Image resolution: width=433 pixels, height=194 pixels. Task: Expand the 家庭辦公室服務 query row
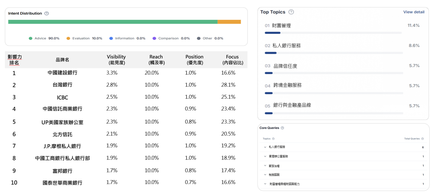[265, 156]
